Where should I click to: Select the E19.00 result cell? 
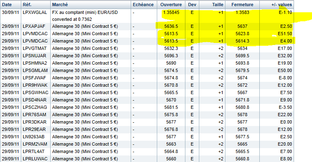point(285,63)
